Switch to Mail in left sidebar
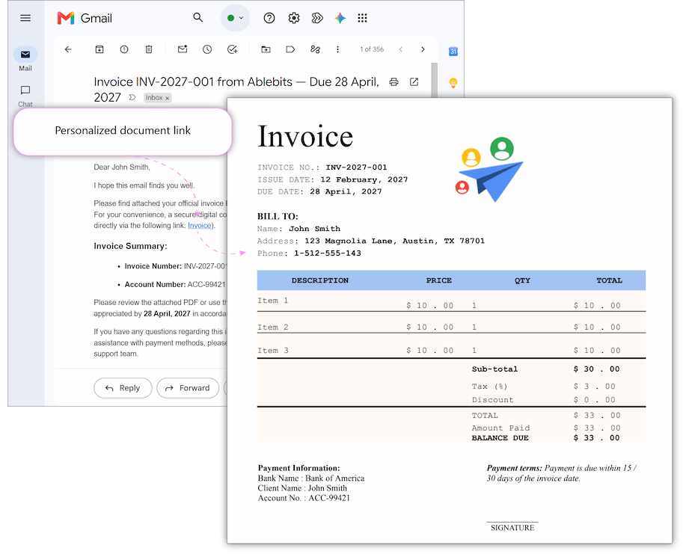 tap(25, 59)
